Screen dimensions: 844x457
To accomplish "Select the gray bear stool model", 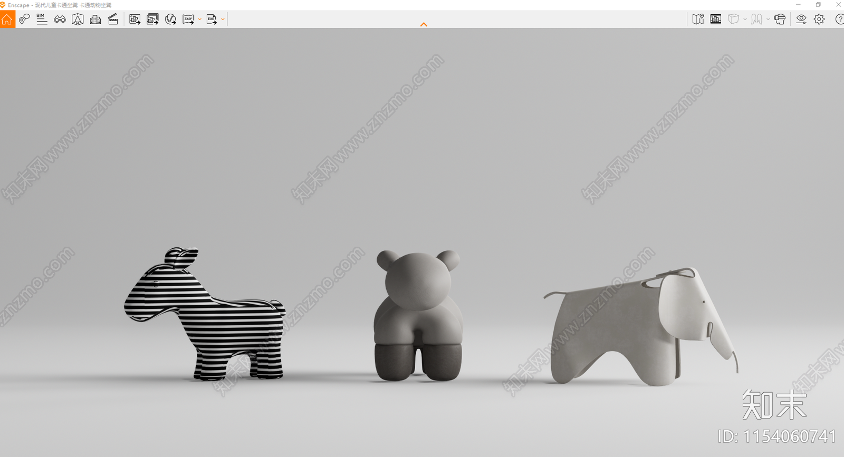I will pos(418,316).
